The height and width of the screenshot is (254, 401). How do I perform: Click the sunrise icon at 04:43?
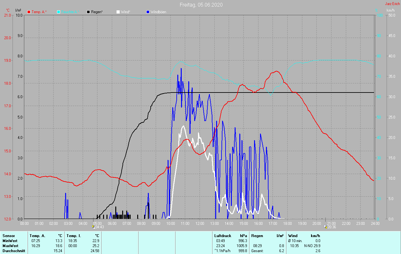[93, 227]
